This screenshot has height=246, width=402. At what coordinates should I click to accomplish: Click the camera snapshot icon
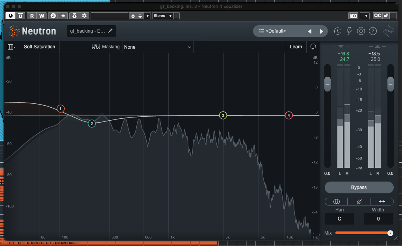click(x=353, y=16)
